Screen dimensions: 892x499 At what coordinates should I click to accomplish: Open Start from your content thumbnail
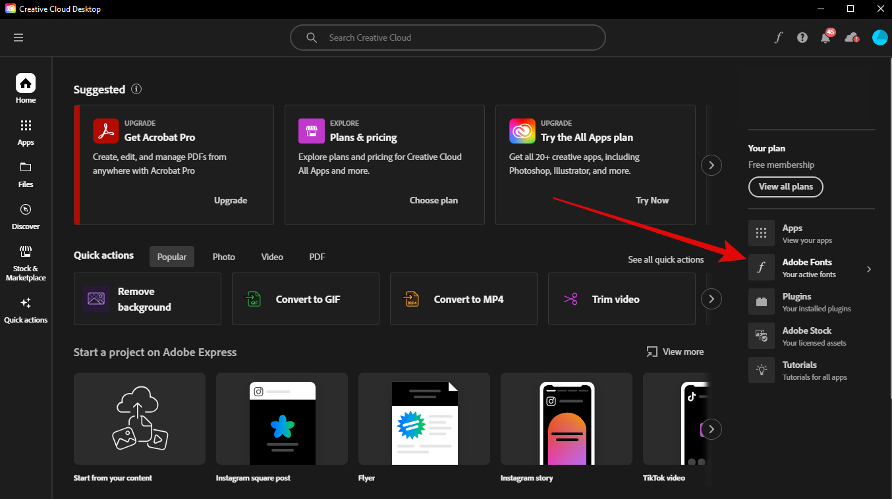(140, 419)
